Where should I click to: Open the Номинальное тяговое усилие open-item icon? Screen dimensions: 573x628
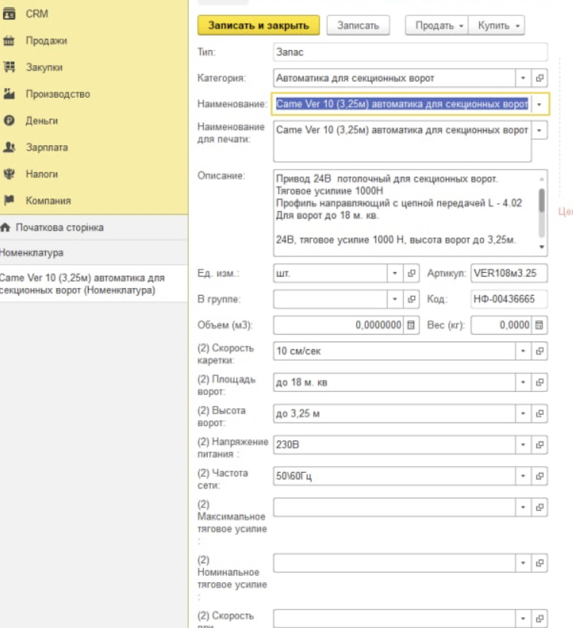point(539,563)
